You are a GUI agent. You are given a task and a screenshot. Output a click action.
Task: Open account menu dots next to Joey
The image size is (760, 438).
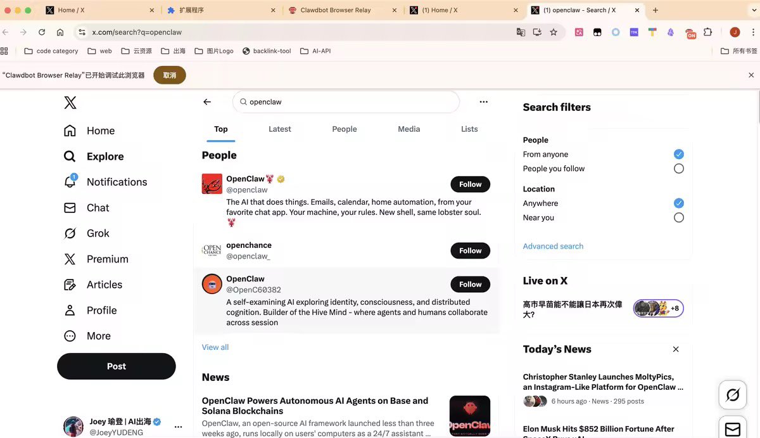(x=178, y=427)
